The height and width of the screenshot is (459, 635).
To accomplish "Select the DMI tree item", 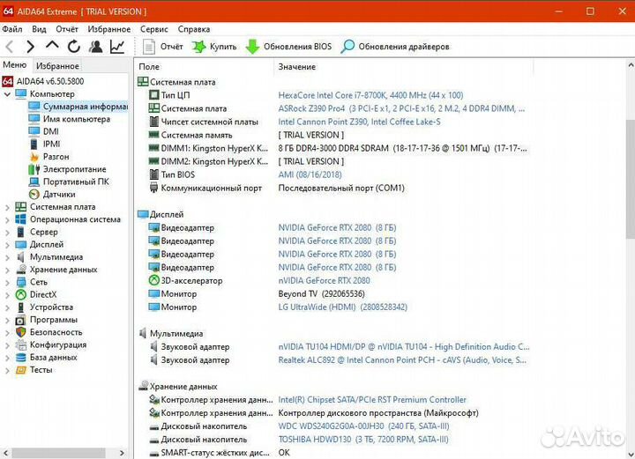I will (44, 131).
